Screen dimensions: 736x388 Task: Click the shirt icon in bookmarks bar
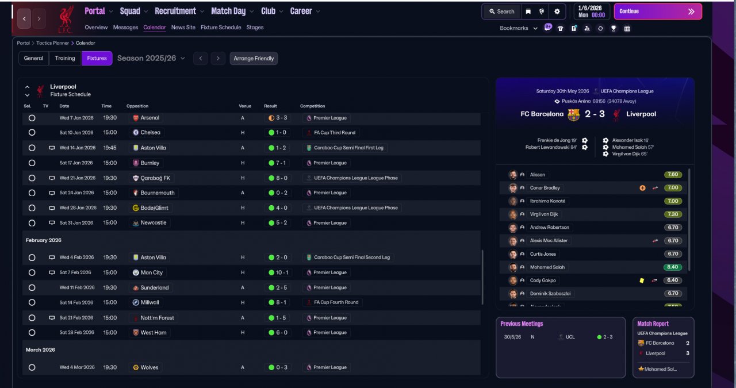tap(561, 28)
